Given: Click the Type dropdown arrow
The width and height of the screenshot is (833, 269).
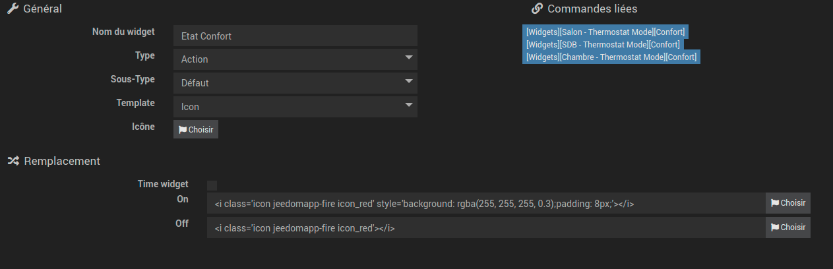Looking at the screenshot, I should coord(409,57).
